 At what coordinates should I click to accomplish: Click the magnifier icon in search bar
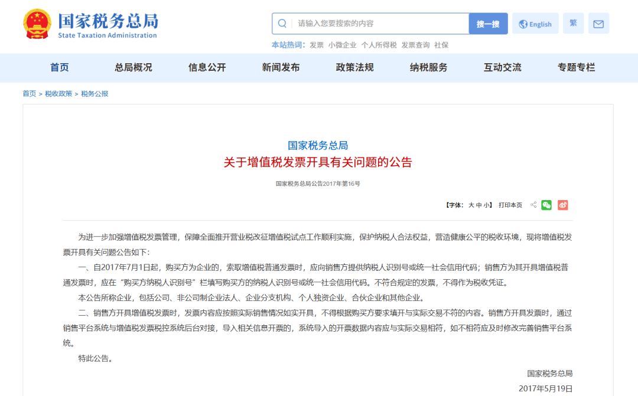tap(282, 23)
